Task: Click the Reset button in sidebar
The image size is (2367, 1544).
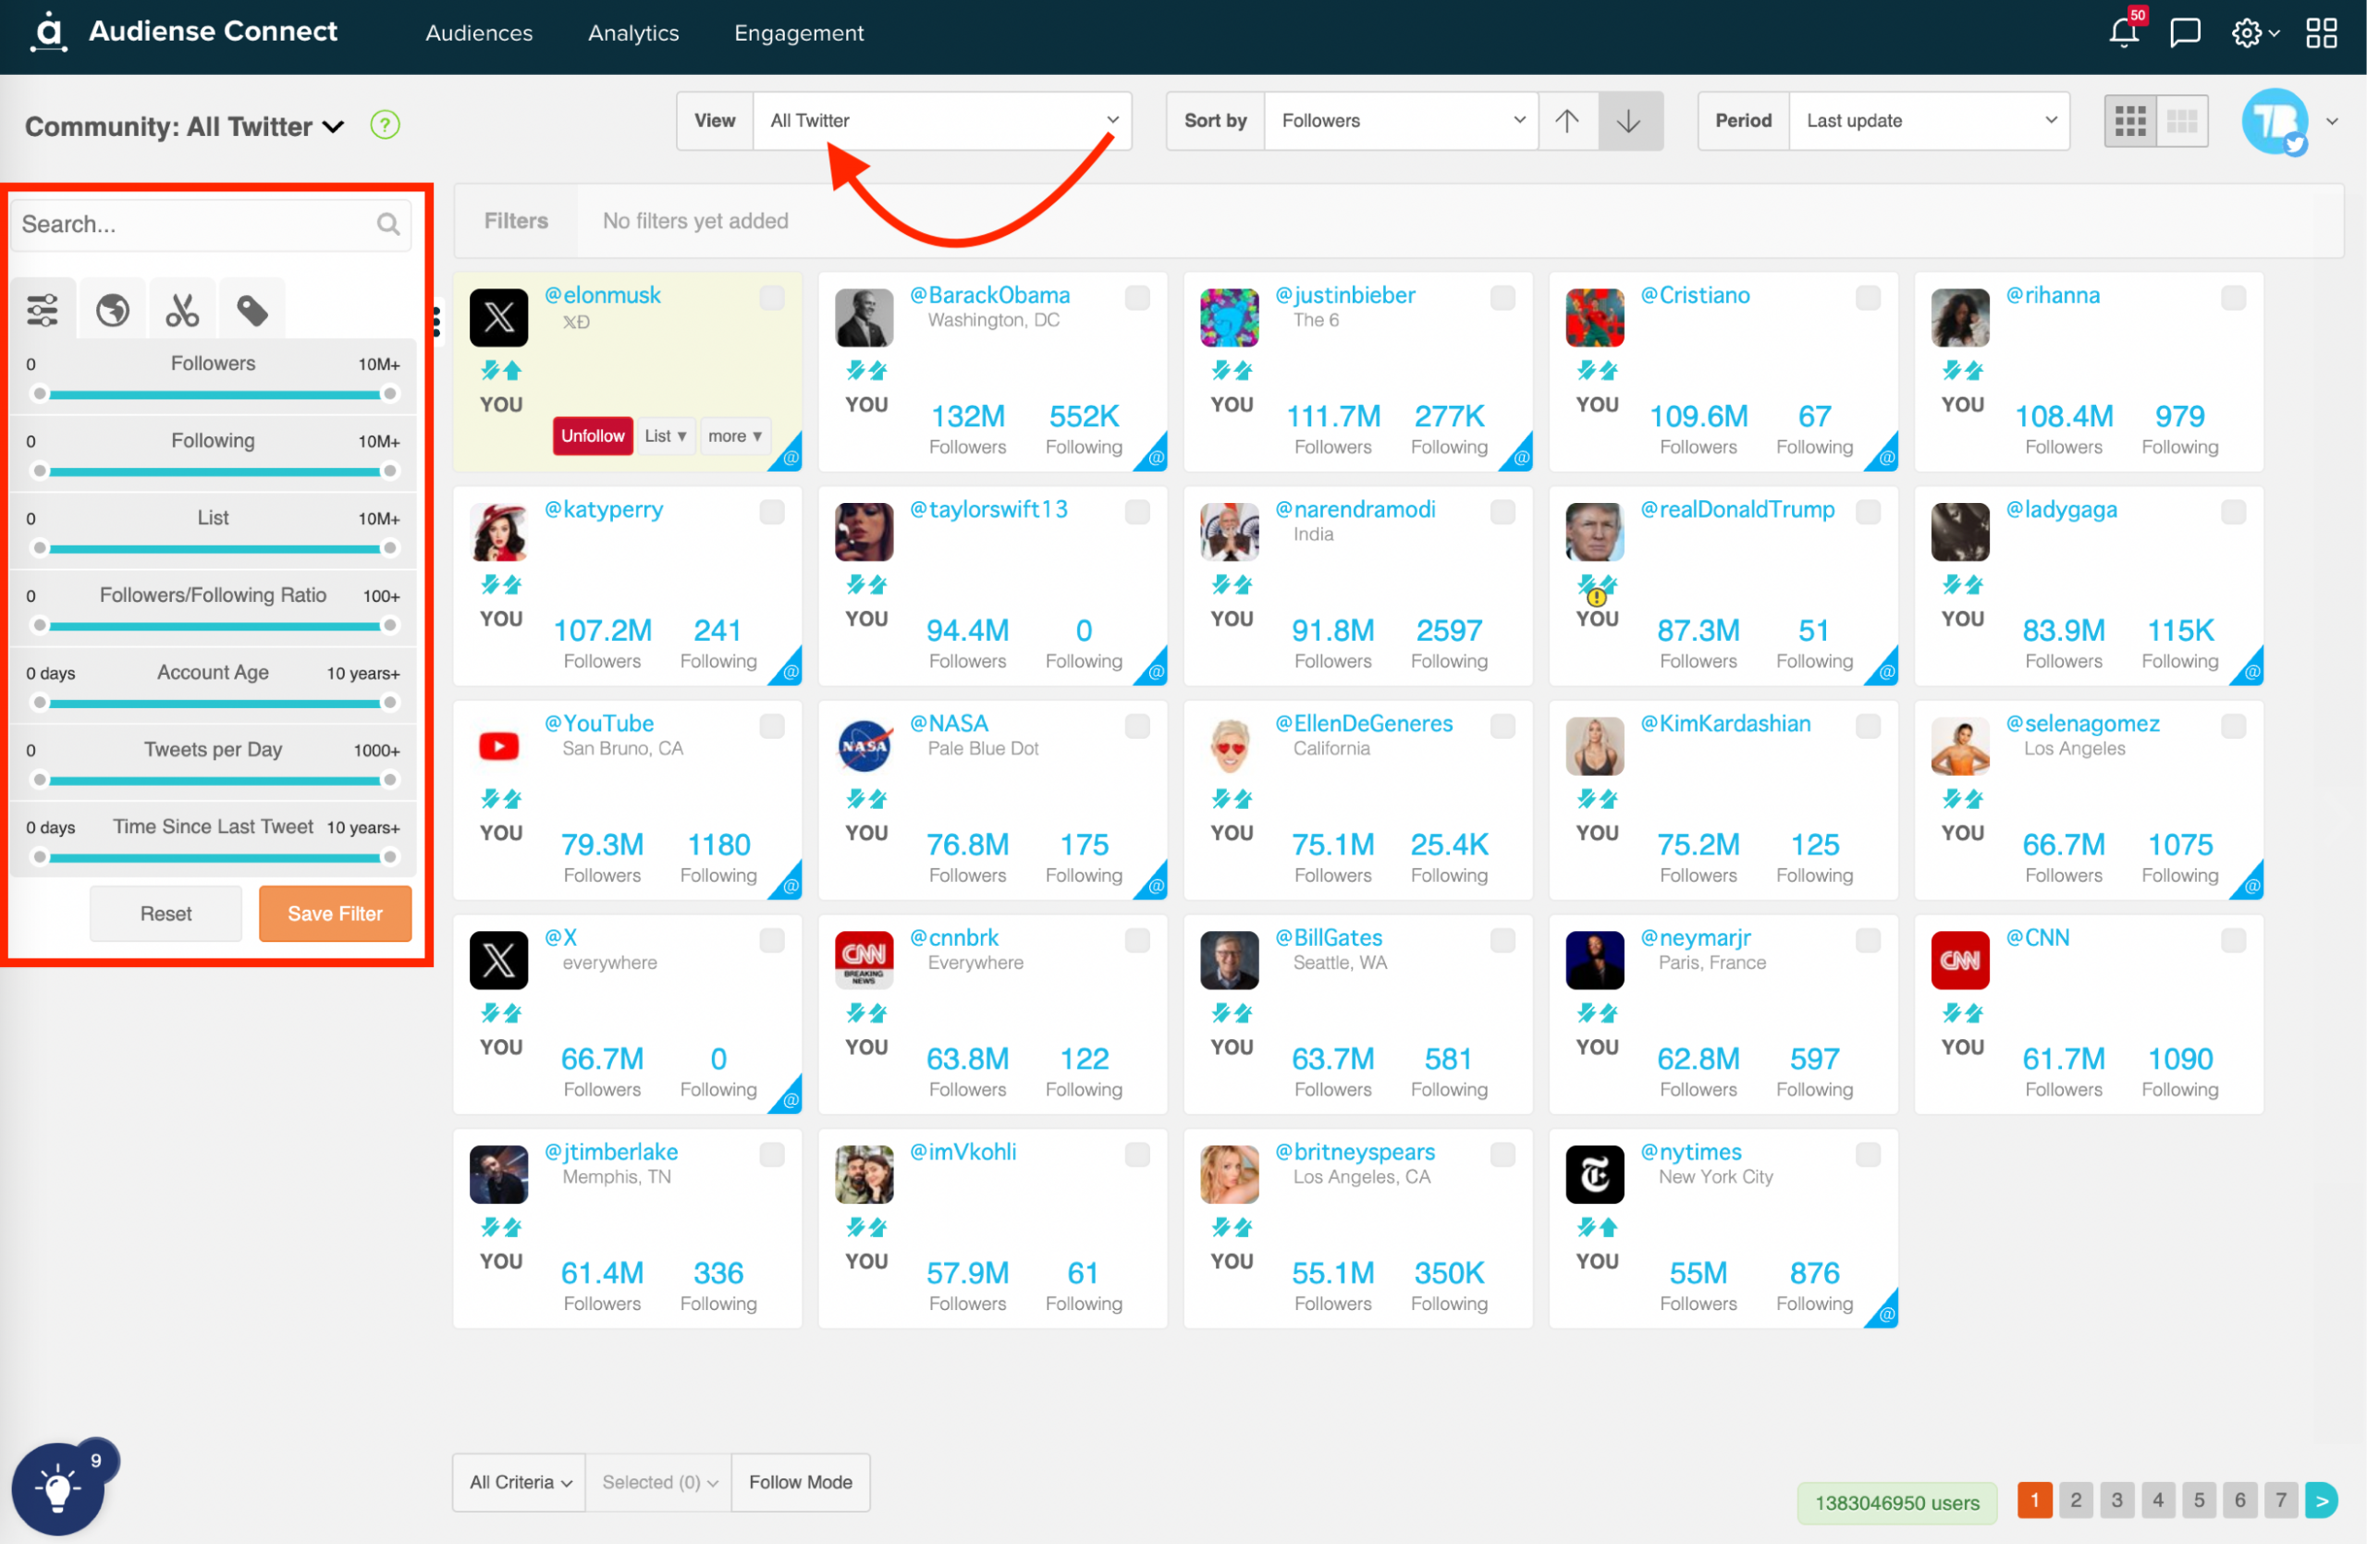Action: (166, 913)
